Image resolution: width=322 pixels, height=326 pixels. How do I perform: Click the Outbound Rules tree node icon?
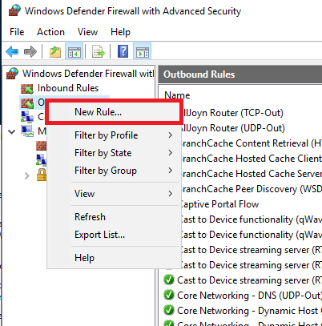click(x=27, y=103)
